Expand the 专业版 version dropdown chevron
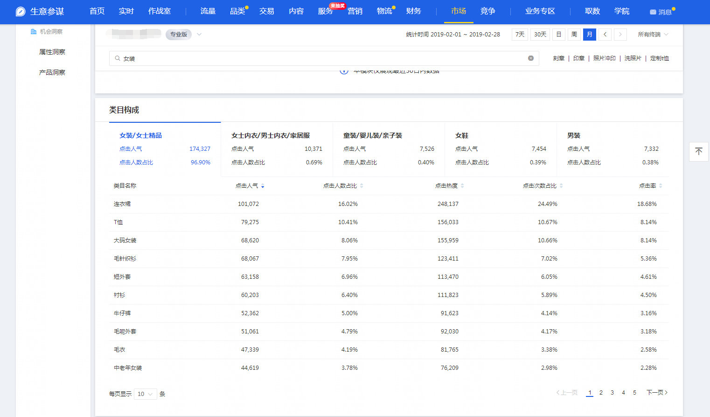Viewport: 710px width, 417px height. pyautogui.click(x=199, y=35)
